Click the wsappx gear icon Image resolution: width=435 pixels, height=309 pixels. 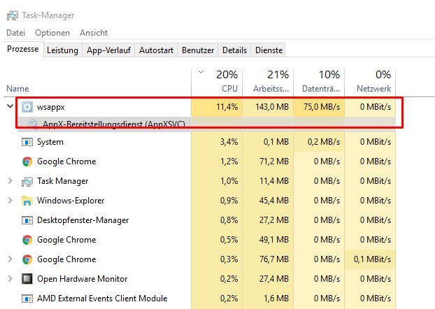[x=27, y=107]
